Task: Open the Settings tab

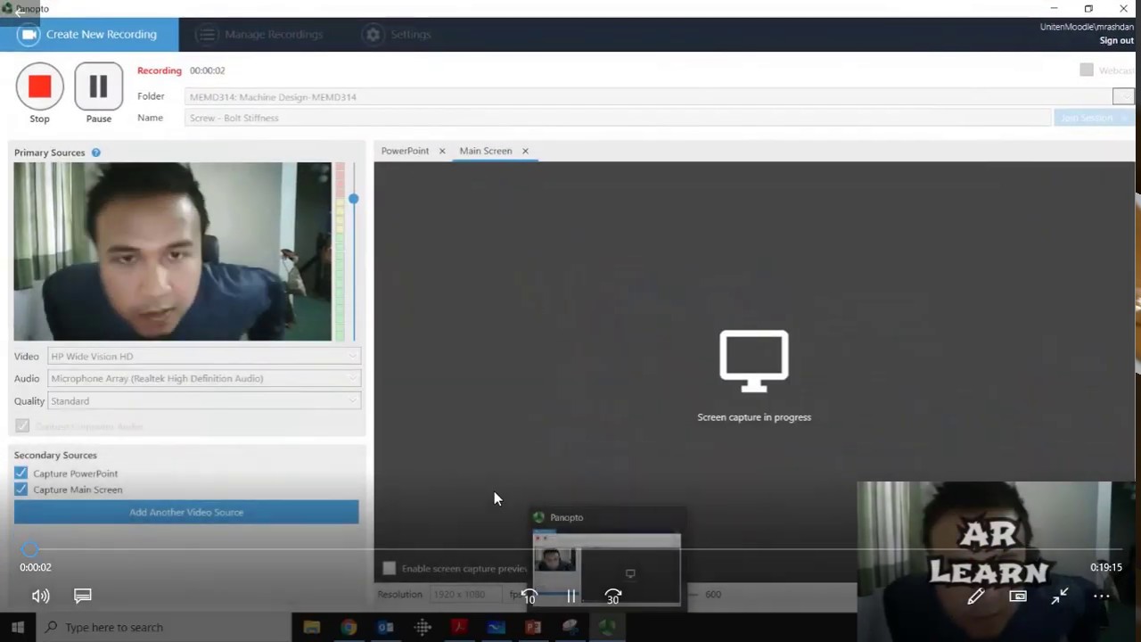Action: (x=398, y=34)
